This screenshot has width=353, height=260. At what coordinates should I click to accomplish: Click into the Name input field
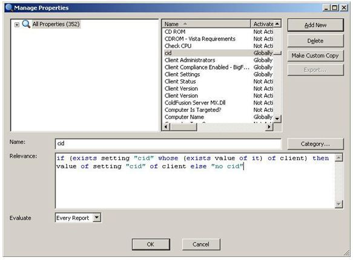[168, 143]
